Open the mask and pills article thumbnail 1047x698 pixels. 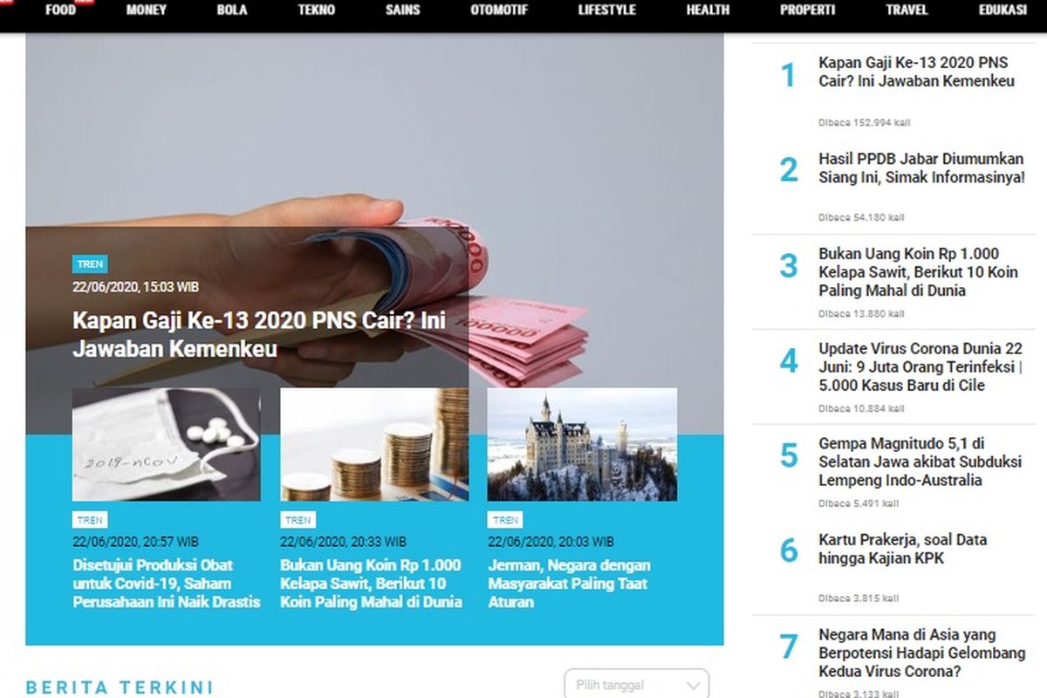(166, 444)
